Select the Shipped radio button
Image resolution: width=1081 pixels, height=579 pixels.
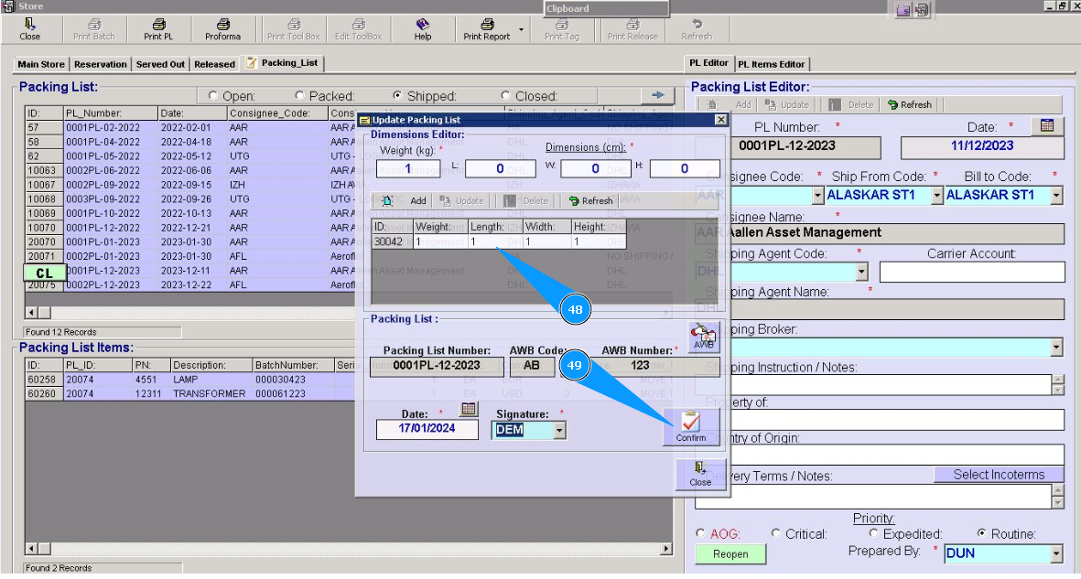(x=398, y=95)
